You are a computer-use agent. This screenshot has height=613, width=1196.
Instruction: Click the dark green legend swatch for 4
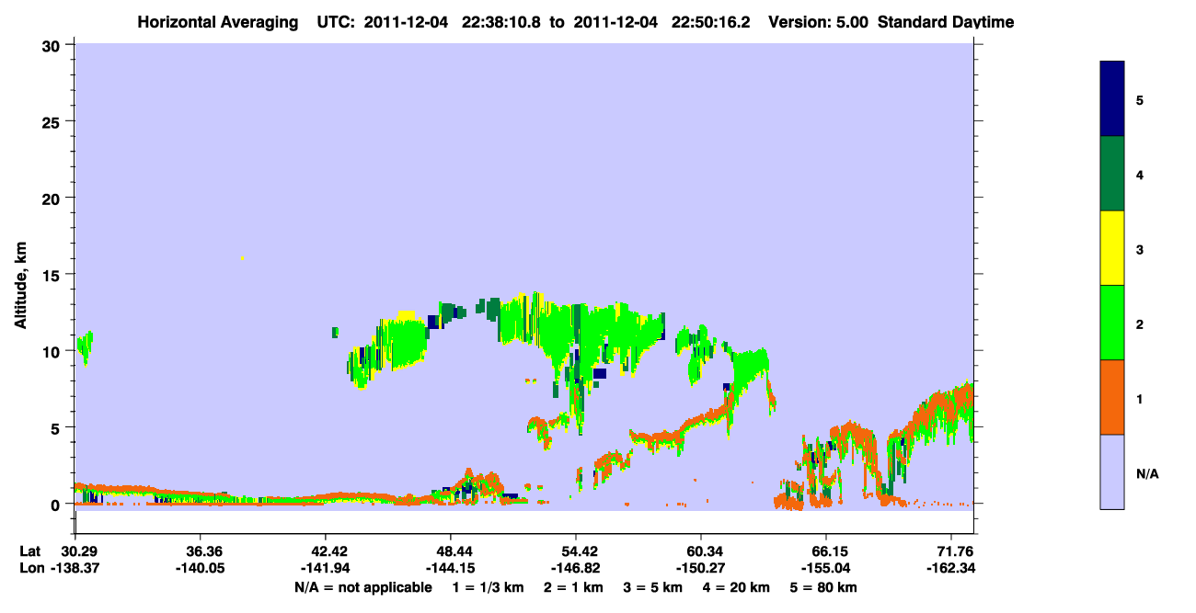tap(1112, 174)
